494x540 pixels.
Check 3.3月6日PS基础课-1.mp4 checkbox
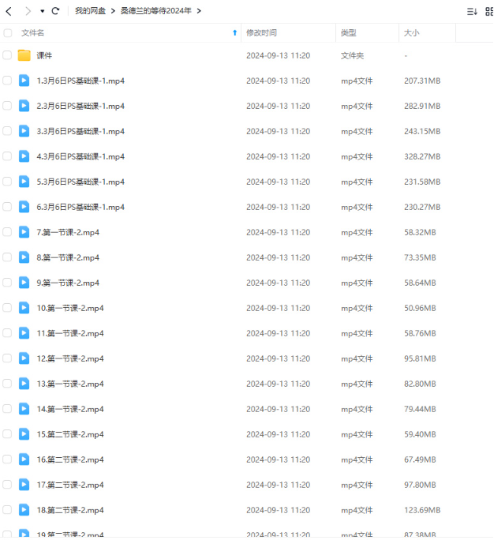(7, 131)
